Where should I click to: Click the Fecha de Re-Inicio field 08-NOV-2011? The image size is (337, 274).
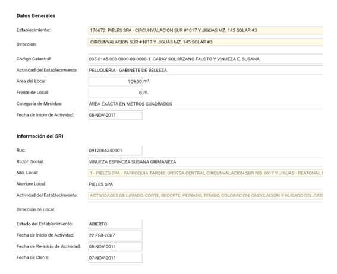pyautogui.click(x=115, y=247)
